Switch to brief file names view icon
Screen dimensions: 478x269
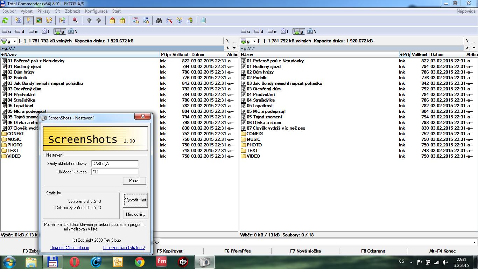click(x=19, y=21)
